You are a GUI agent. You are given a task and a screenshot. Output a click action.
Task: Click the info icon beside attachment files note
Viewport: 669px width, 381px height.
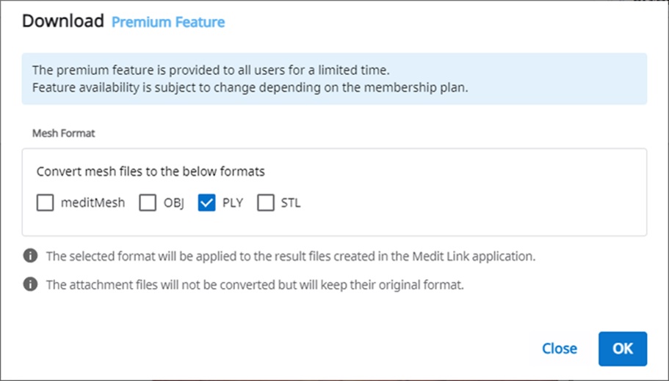click(x=30, y=284)
